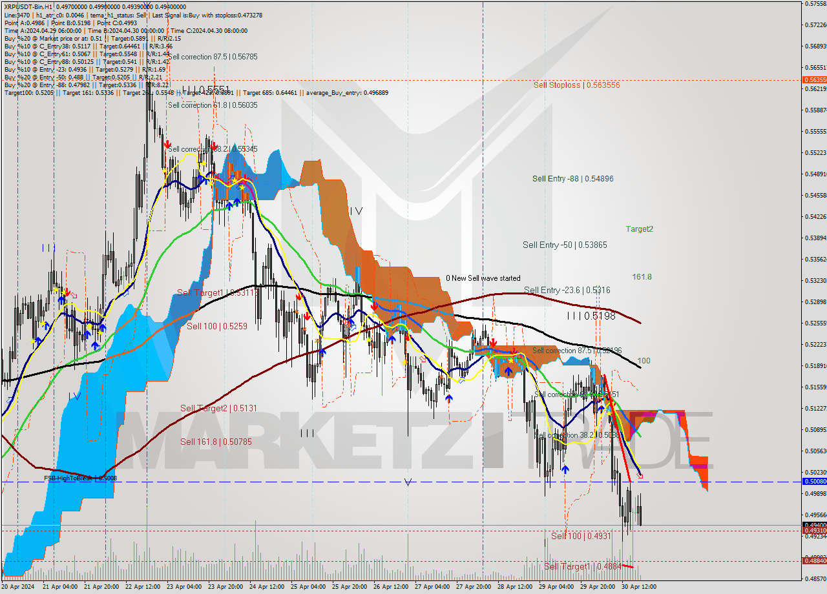Select the 'Sell 100 | 0.4931' label
The width and height of the screenshot is (827, 594).
pyautogui.click(x=580, y=536)
